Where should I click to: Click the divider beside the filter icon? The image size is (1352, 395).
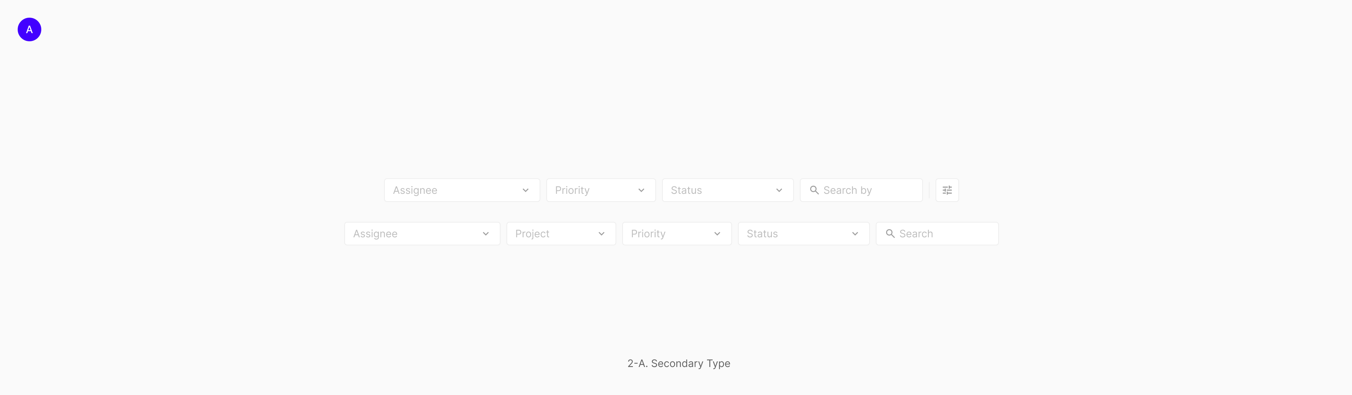[929, 190]
